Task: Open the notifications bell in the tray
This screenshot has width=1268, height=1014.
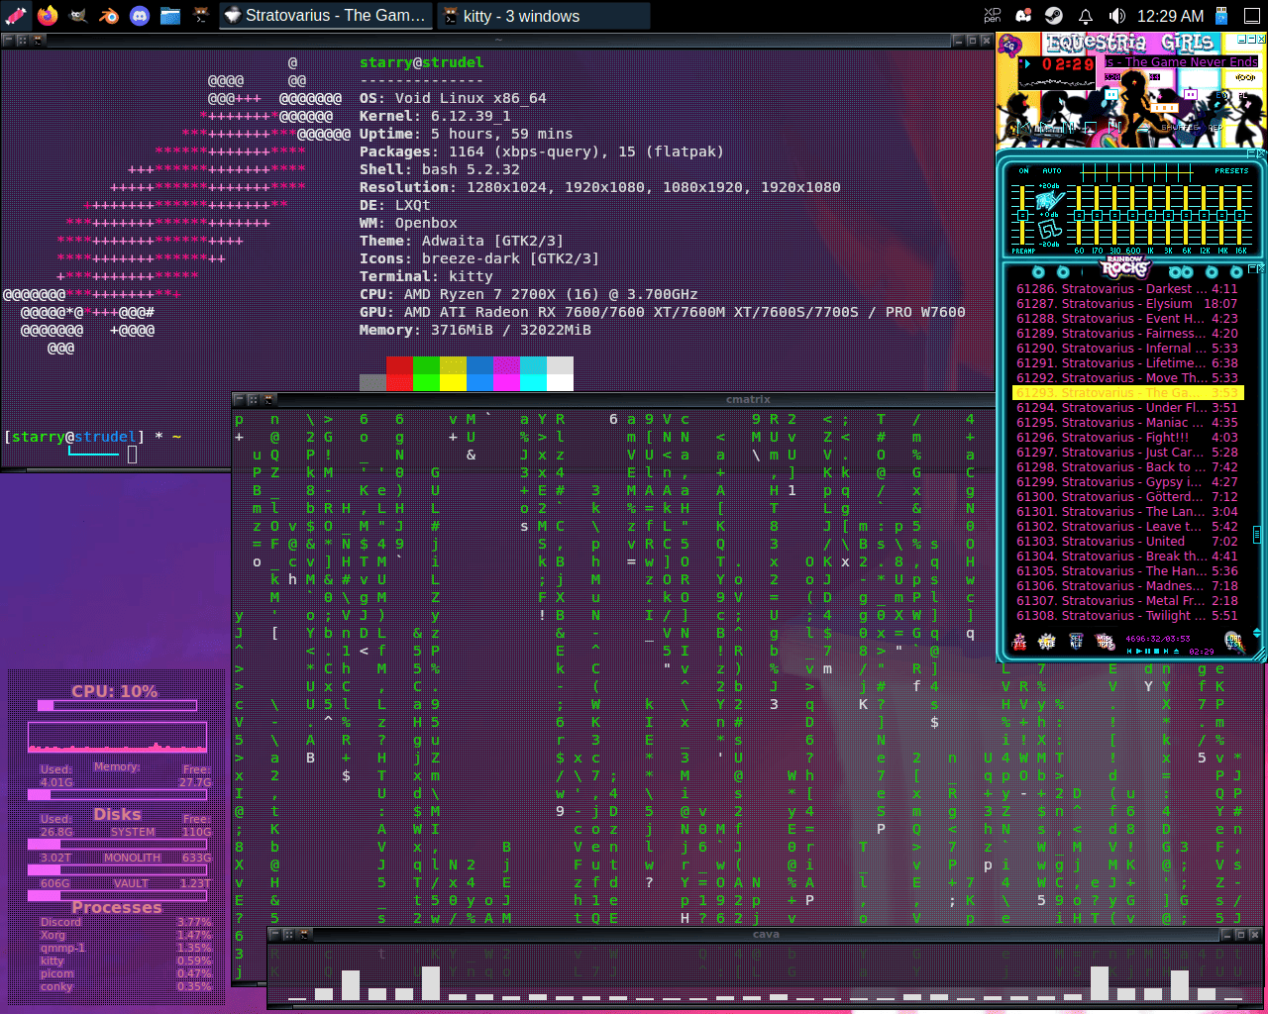Action: pos(1086,16)
